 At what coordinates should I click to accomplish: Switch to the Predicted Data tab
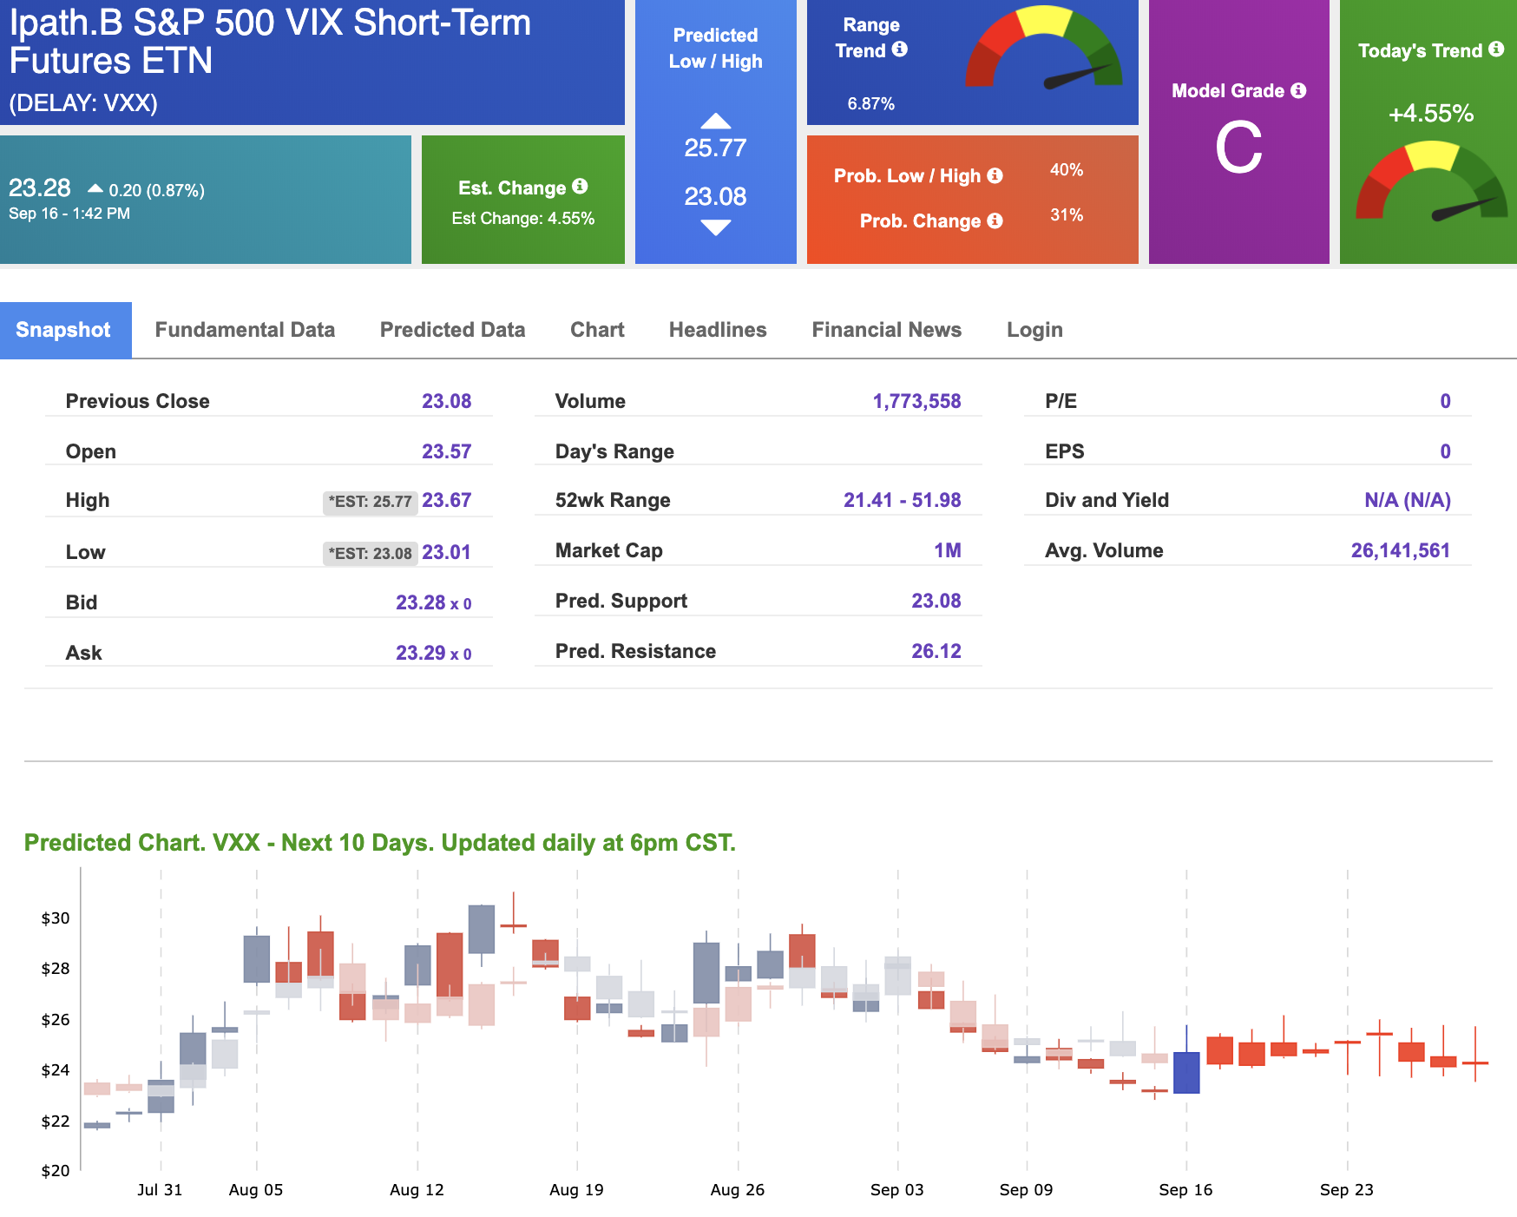[x=452, y=330]
